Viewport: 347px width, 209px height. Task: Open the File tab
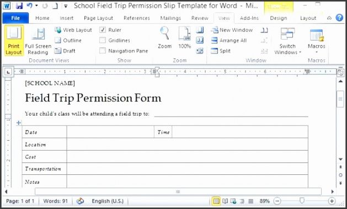pyautogui.click(x=15, y=18)
